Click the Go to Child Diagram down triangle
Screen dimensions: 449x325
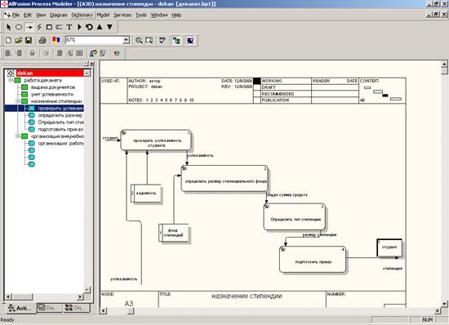[109, 27]
